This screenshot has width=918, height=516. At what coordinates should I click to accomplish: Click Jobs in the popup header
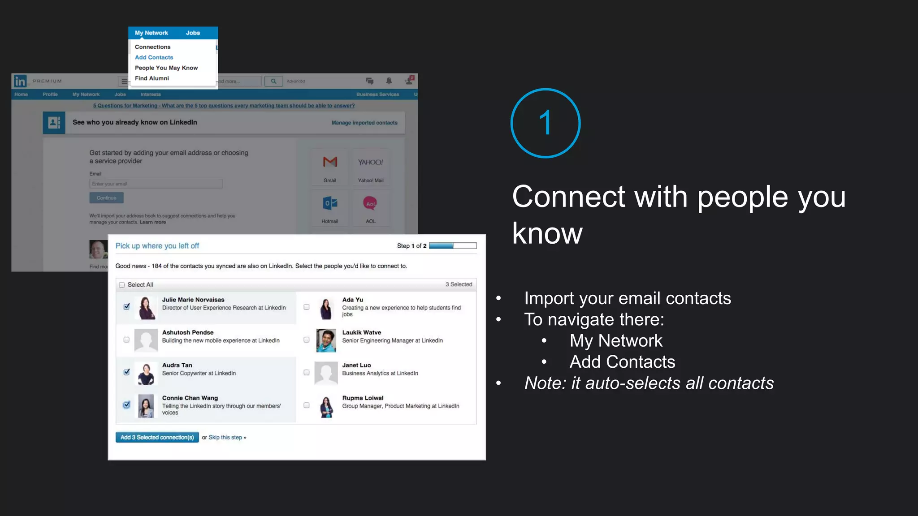point(193,33)
